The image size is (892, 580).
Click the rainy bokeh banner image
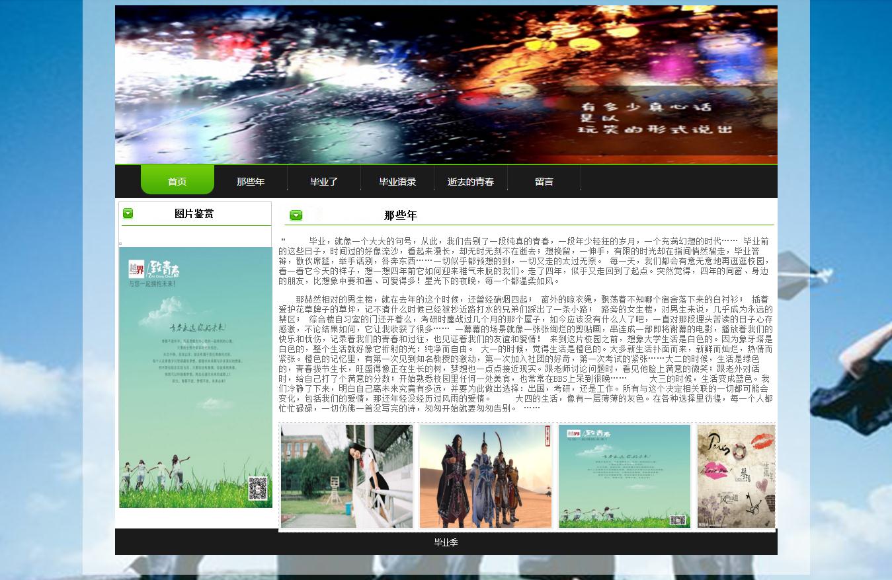[446, 85]
